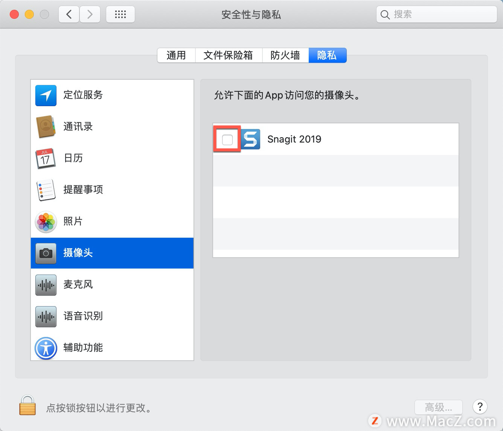Click the padlock to unlock changes

(x=27, y=405)
